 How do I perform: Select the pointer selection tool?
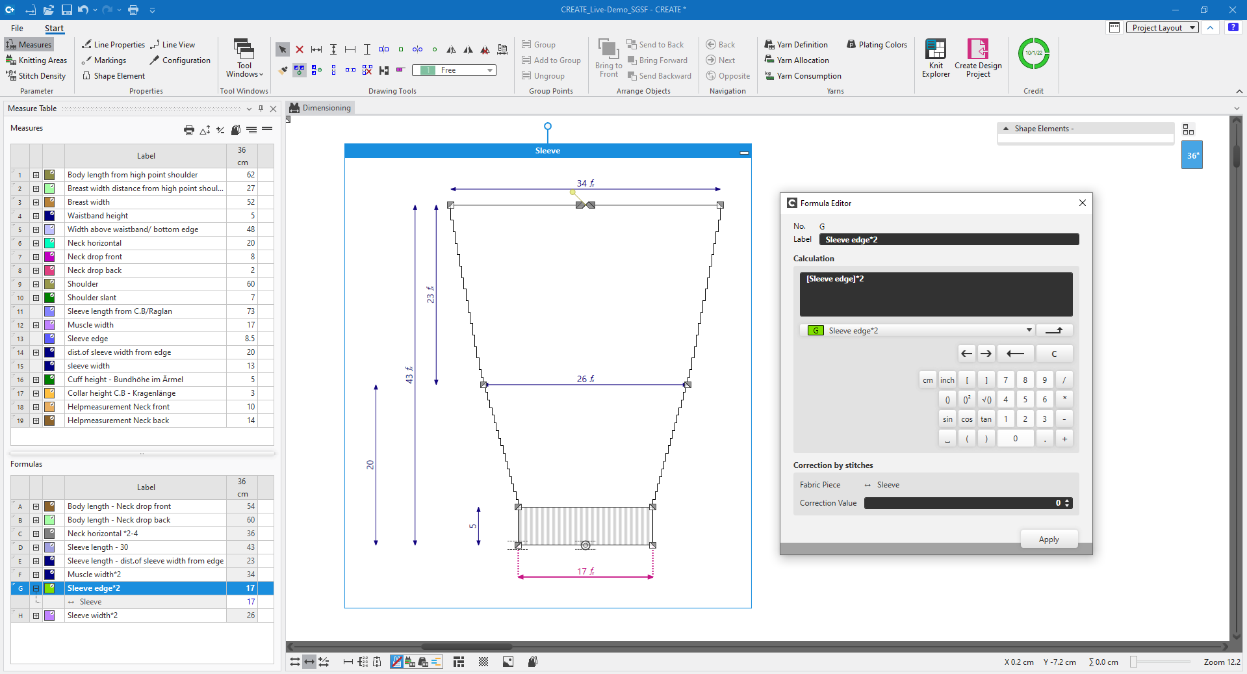[x=283, y=49]
